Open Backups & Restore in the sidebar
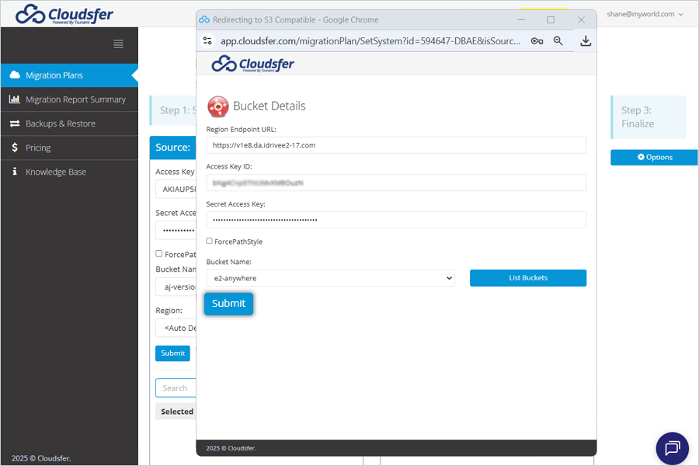Screen dimensions: 699x466 [x=69, y=123]
